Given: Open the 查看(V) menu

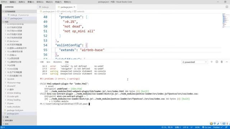Looking at the screenshot, I should pos(31,2).
